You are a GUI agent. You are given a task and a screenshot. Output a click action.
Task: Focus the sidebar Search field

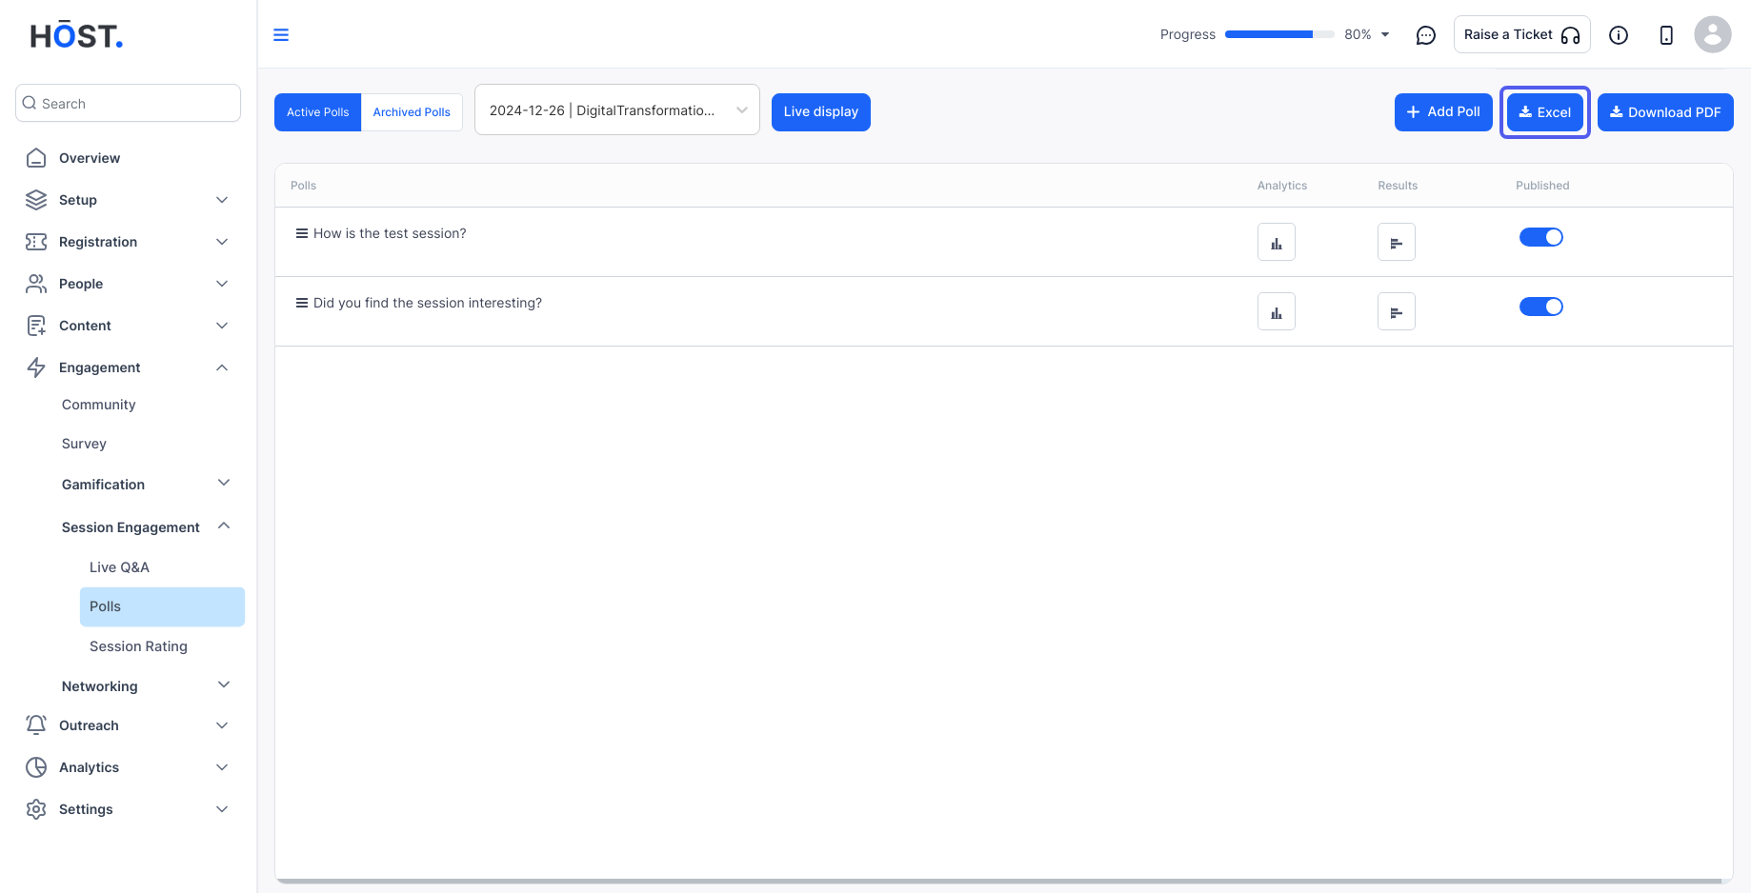coord(128,103)
